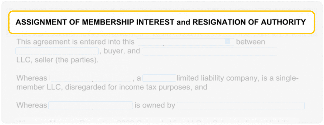Focus the company name field after first Whereas
The width and height of the screenshot is (324, 125).
point(91,78)
